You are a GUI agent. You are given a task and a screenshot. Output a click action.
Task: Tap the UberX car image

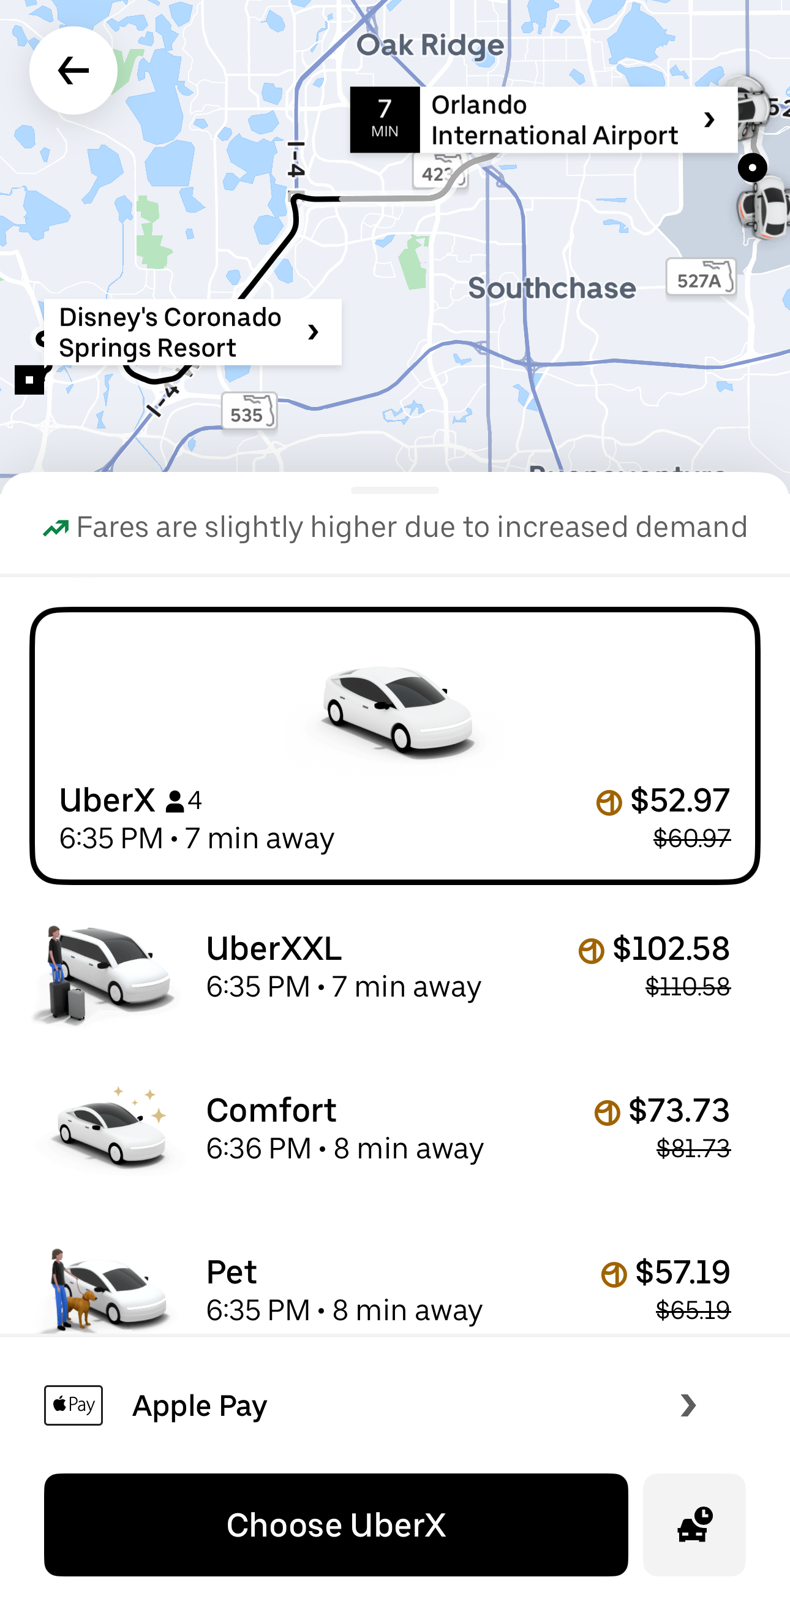click(395, 709)
